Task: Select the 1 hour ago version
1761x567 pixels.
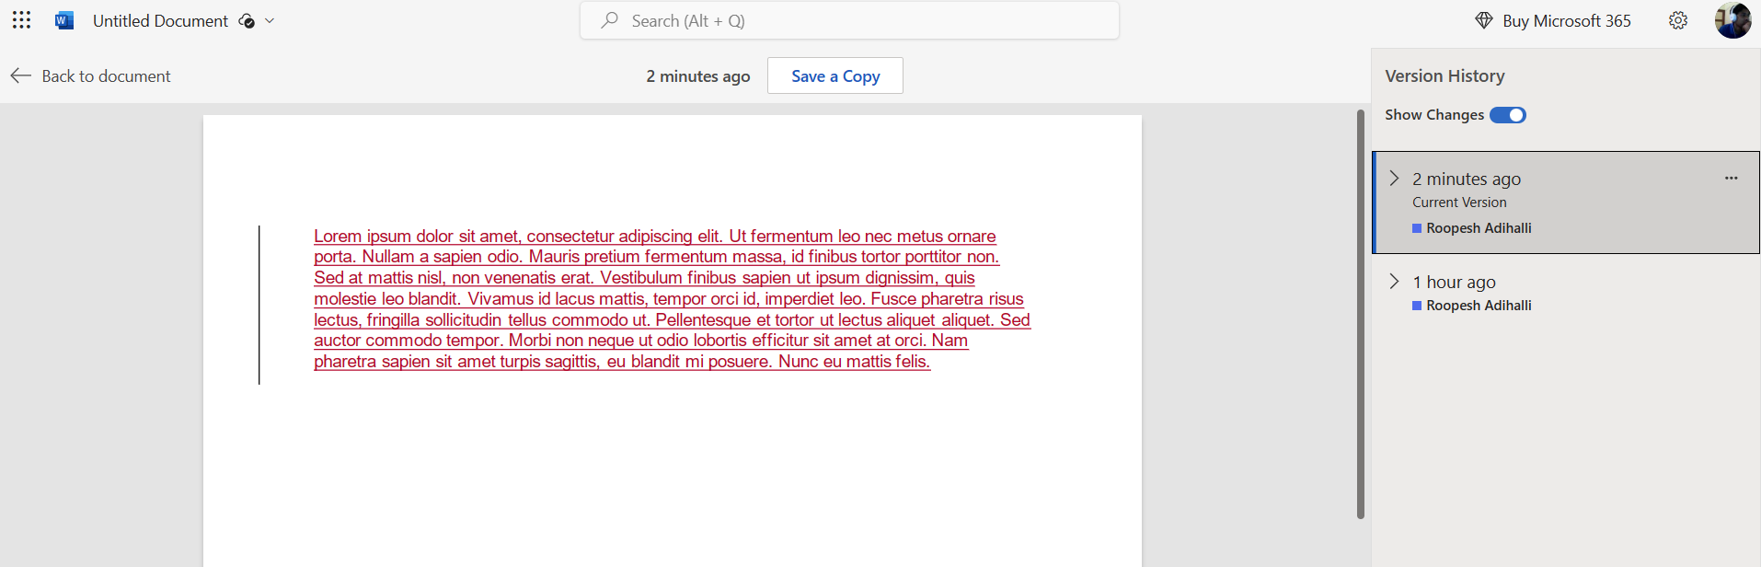Action: [x=1461, y=282]
